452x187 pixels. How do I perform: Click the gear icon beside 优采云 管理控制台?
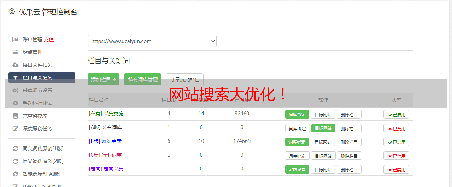pos(12,12)
